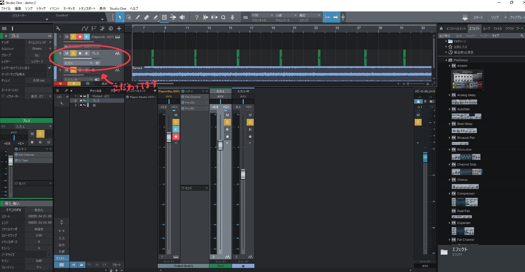Click bar 15 on the timeline ruler
This screenshot has width=525, height=272.
230,28
